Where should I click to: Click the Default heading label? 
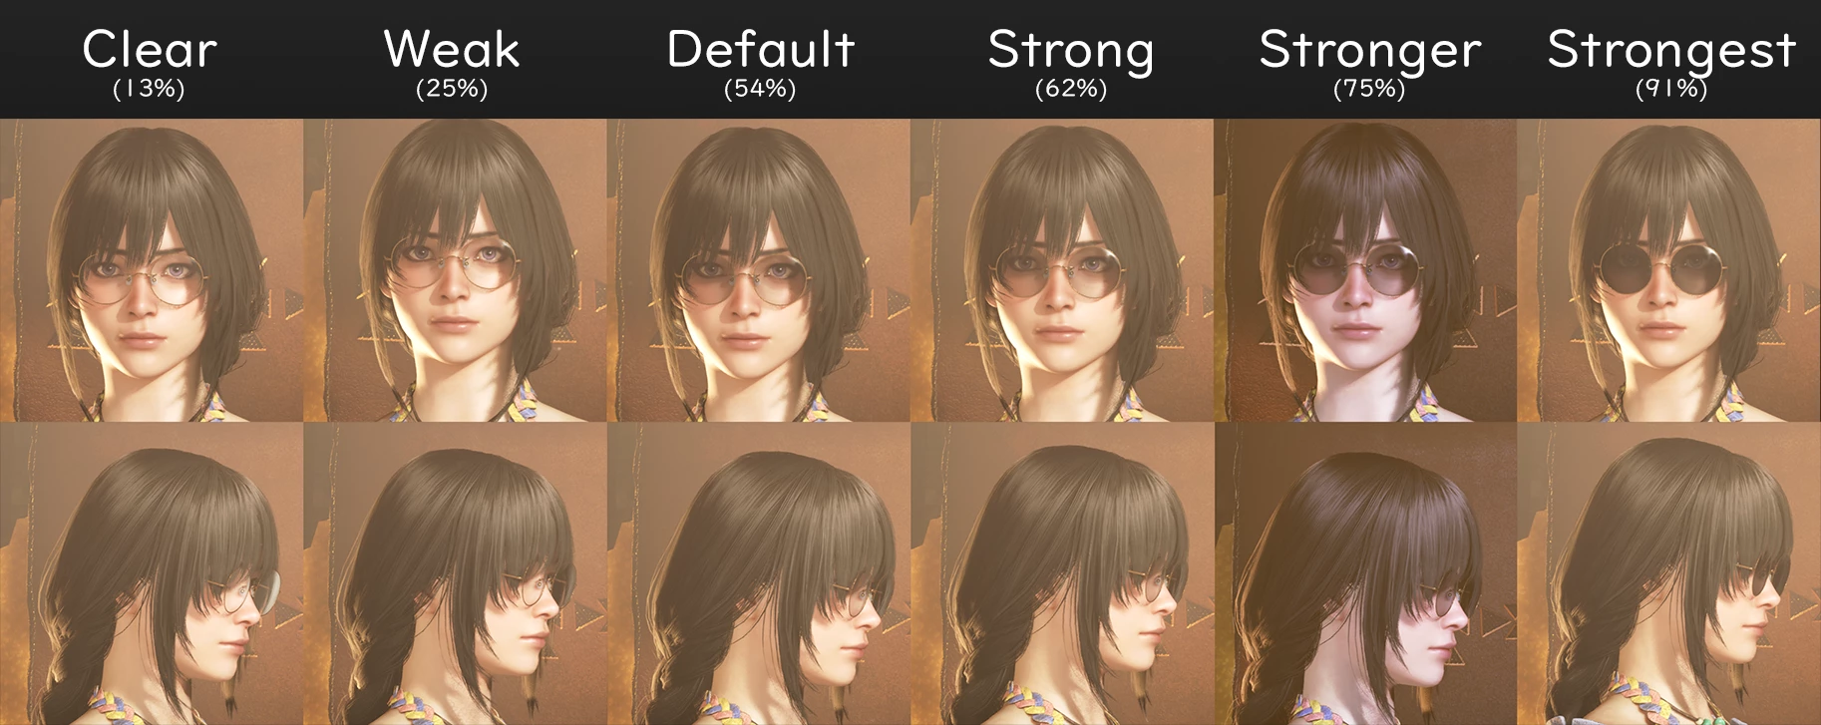click(760, 49)
